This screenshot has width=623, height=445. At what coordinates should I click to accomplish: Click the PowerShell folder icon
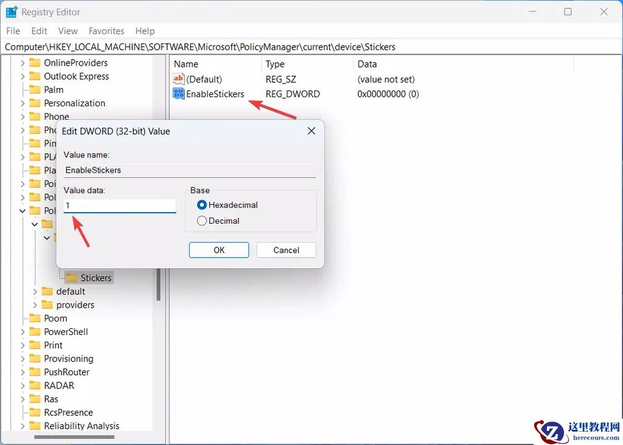coord(35,332)
